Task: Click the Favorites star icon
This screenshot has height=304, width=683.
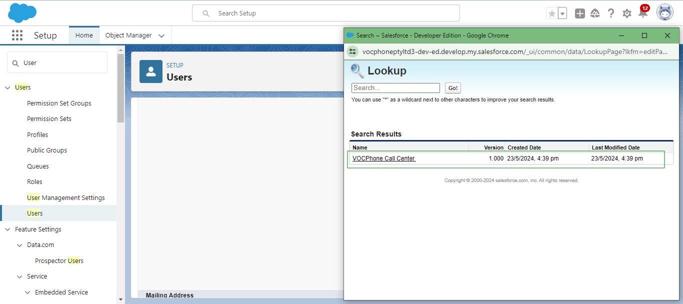Action: point(551,13)
